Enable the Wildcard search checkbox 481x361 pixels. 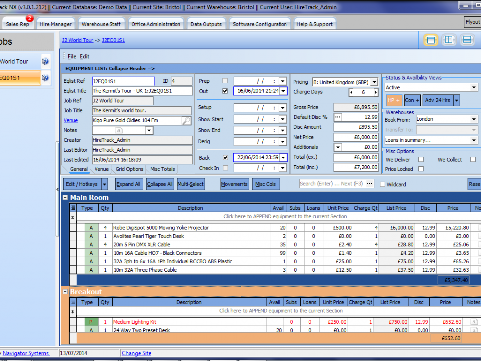(383, 185)
